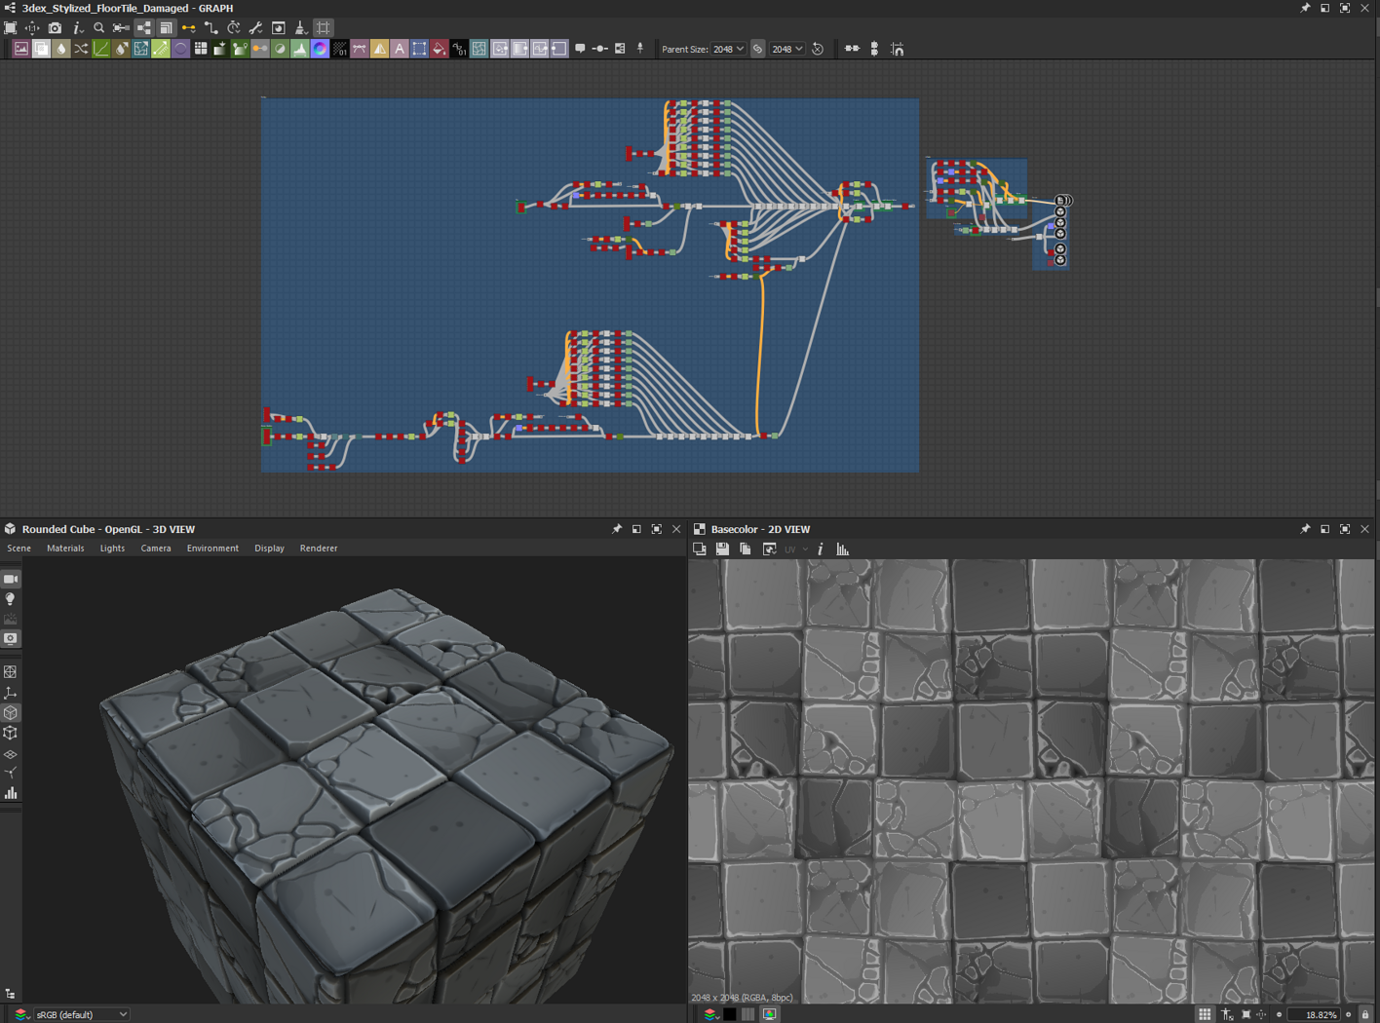Reset graph zoom to 1:1

click(x=32, y=28)
